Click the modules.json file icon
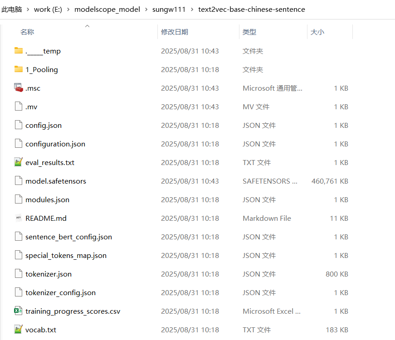 (x=19, y=199)
